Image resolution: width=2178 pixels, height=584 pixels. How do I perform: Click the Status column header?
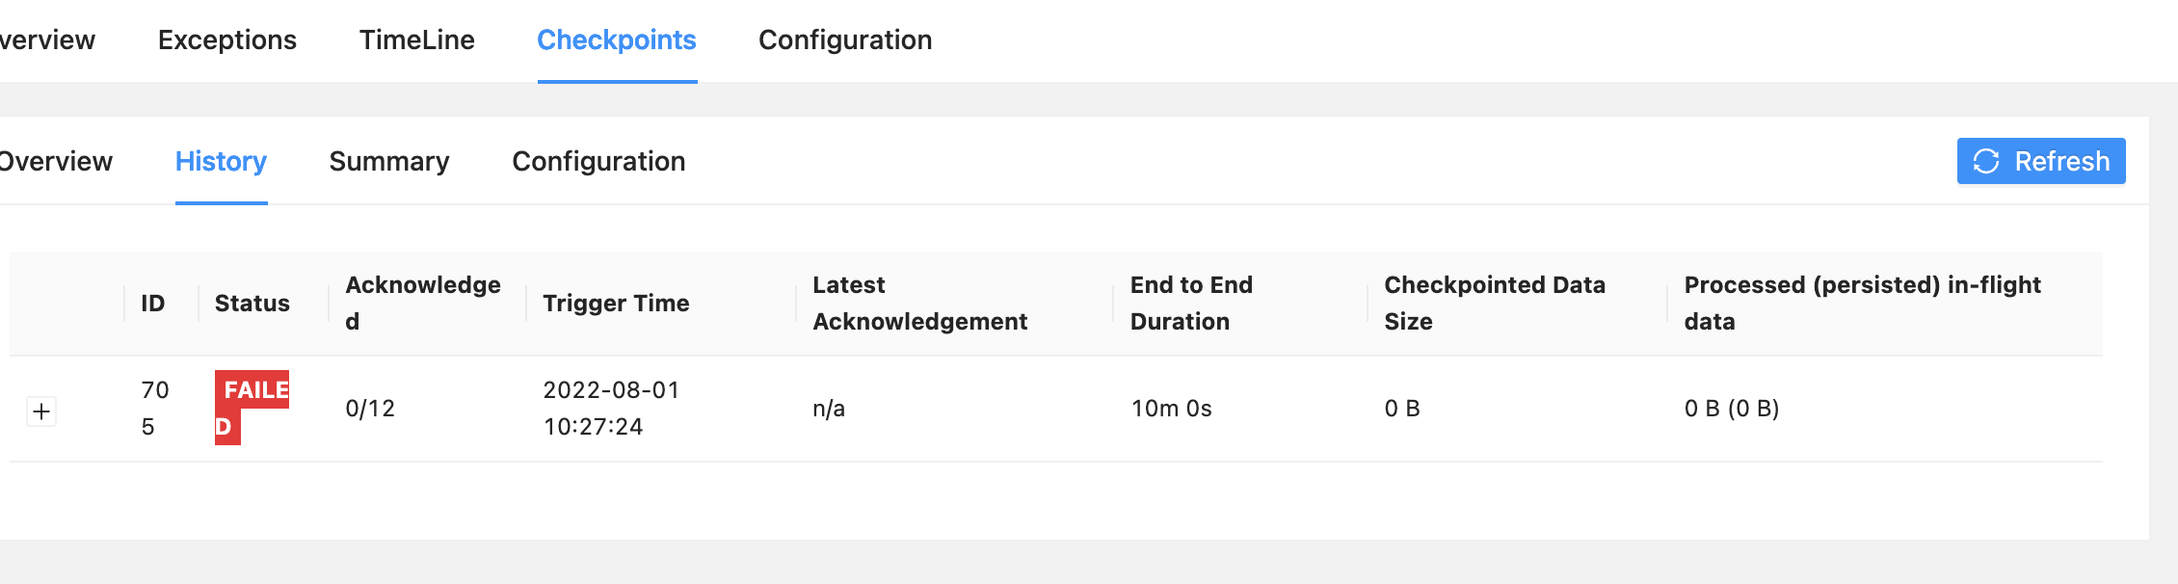[252, 304]
